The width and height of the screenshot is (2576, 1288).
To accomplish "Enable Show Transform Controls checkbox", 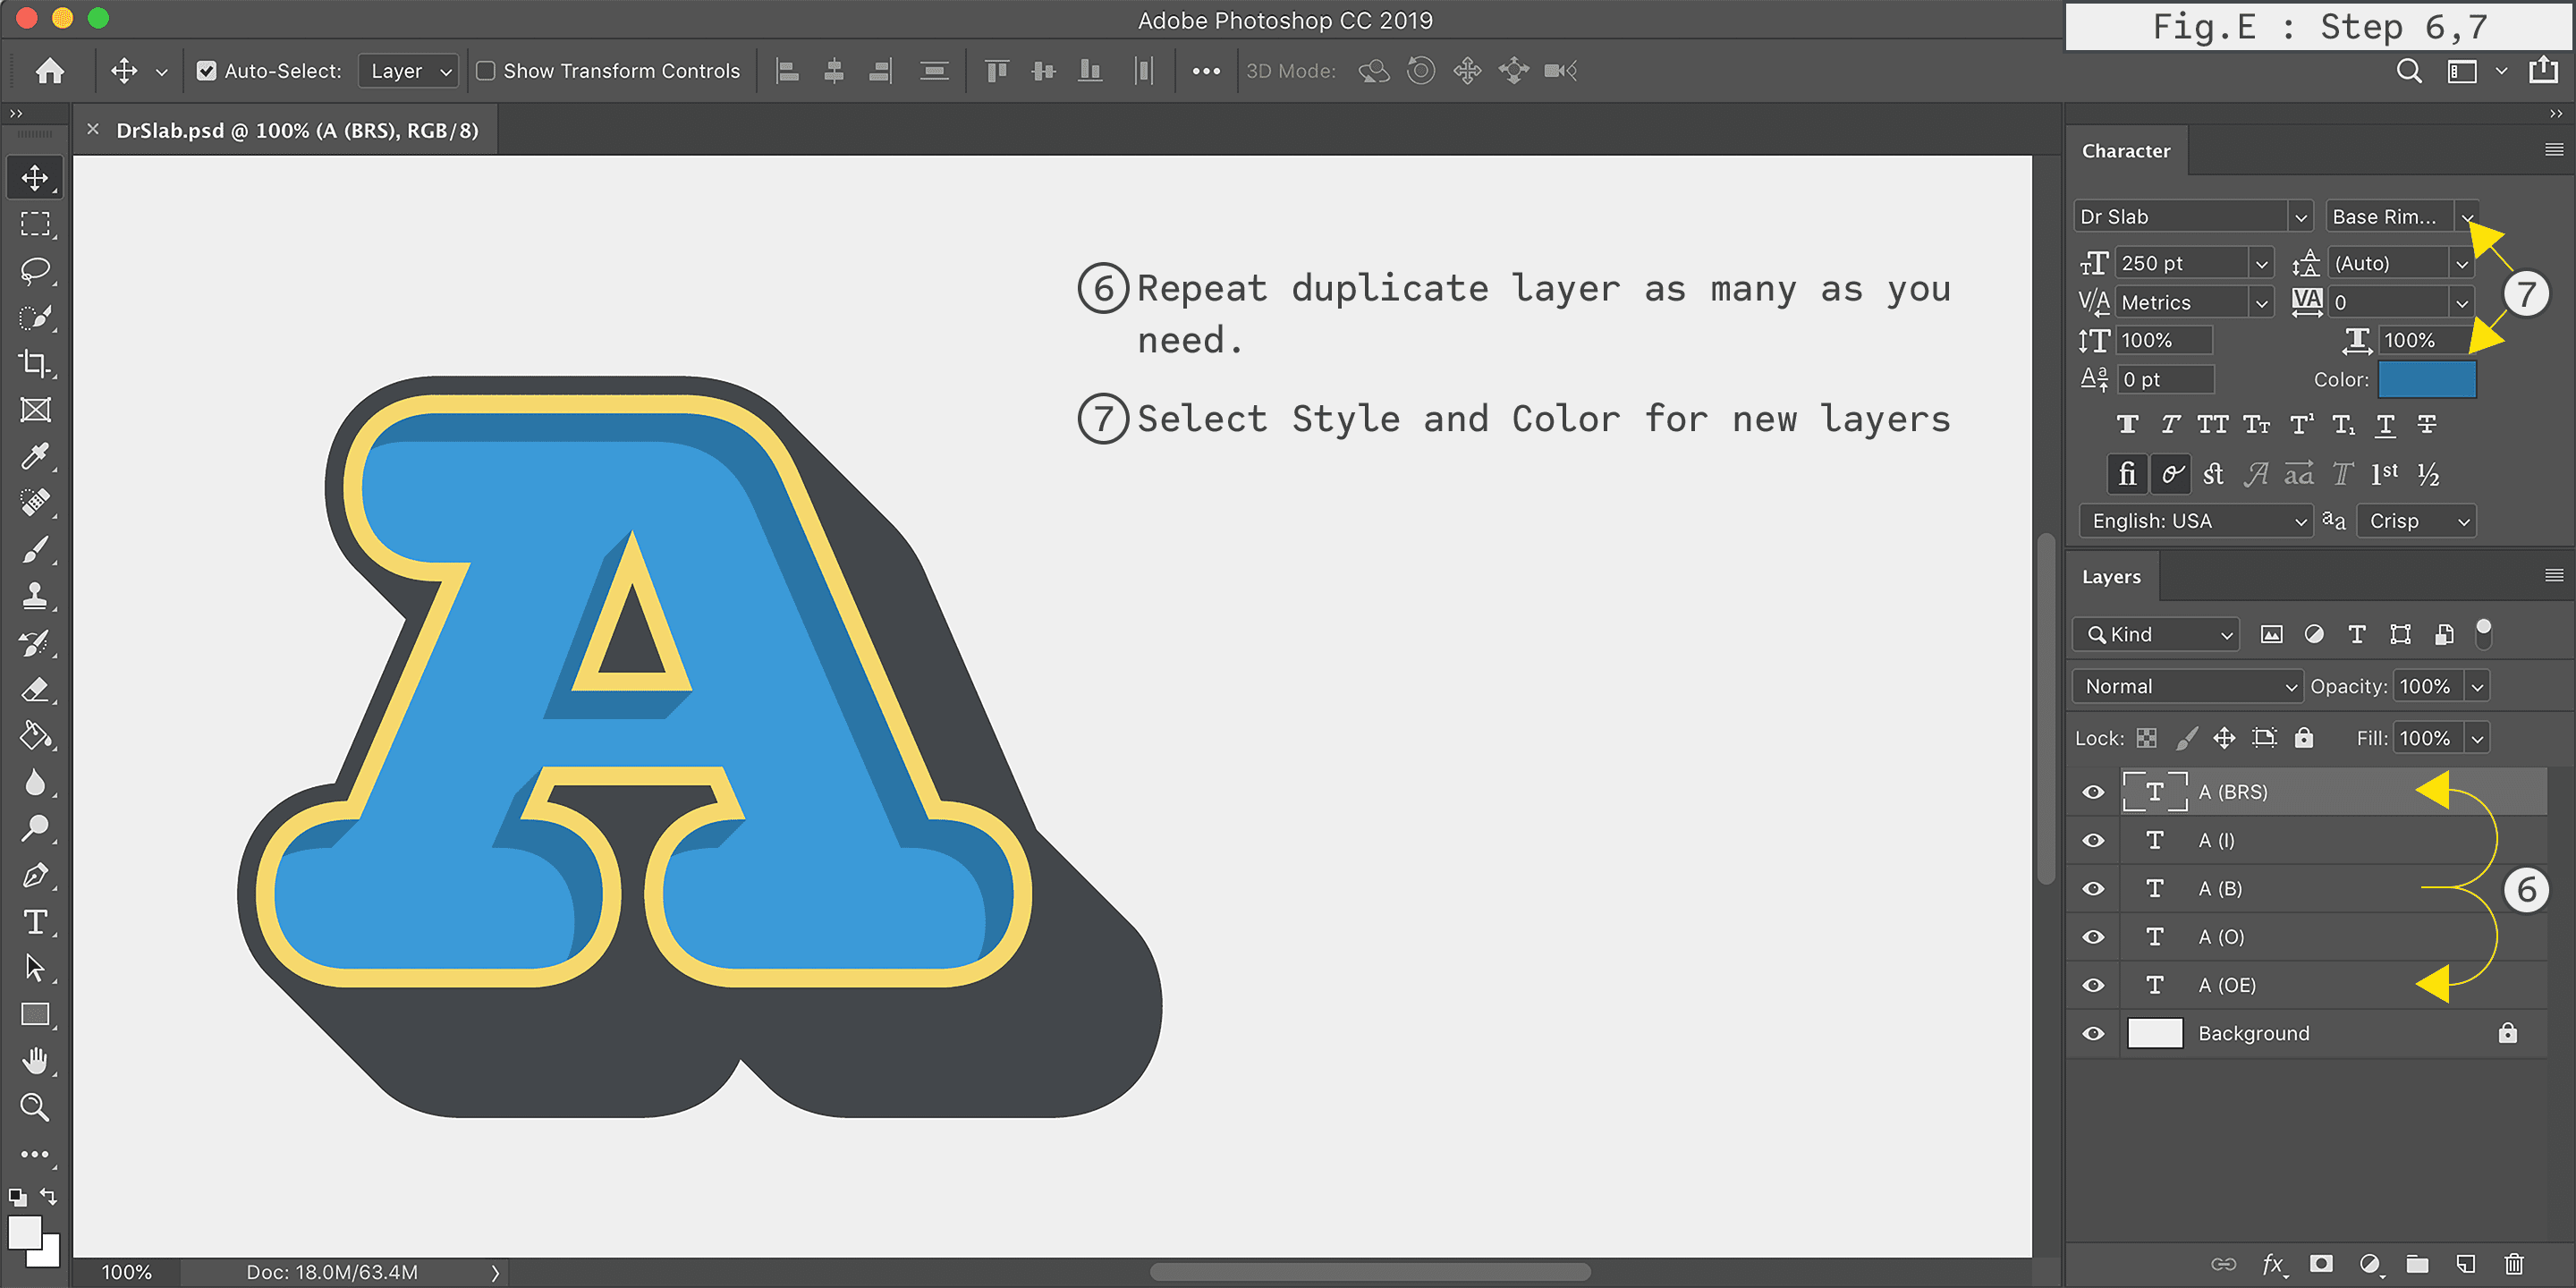I will [x=486, y=71].
